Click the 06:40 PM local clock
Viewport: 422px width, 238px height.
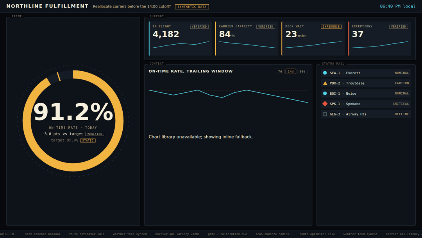pos(397,6)
